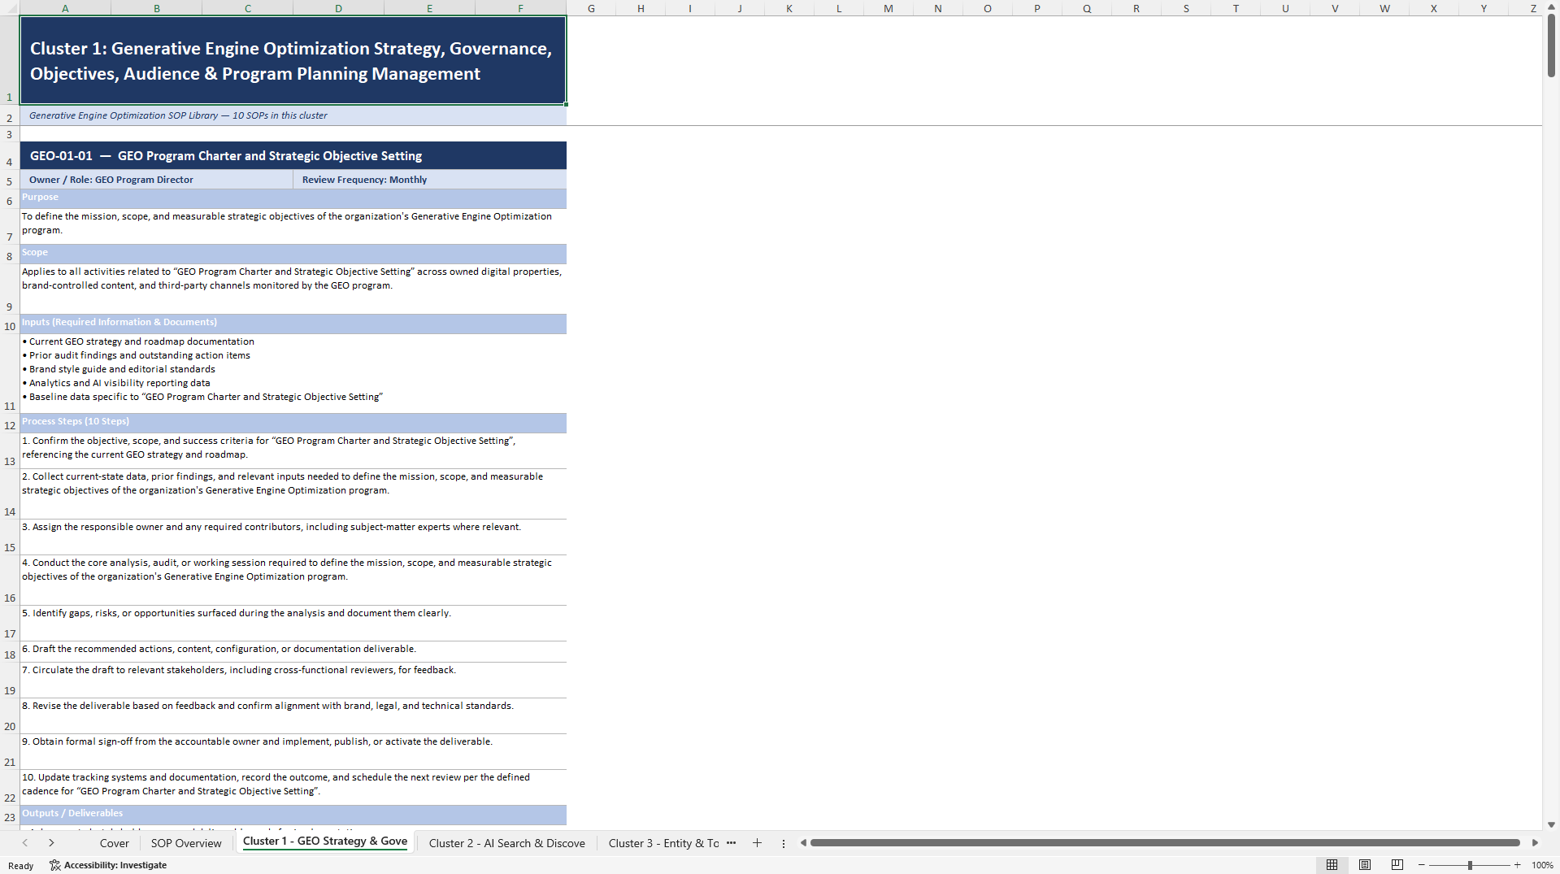The image size is (1560, 874).
Task: Select GEO-01-01 Program Charter heading cell
Action: click(293, 156)
